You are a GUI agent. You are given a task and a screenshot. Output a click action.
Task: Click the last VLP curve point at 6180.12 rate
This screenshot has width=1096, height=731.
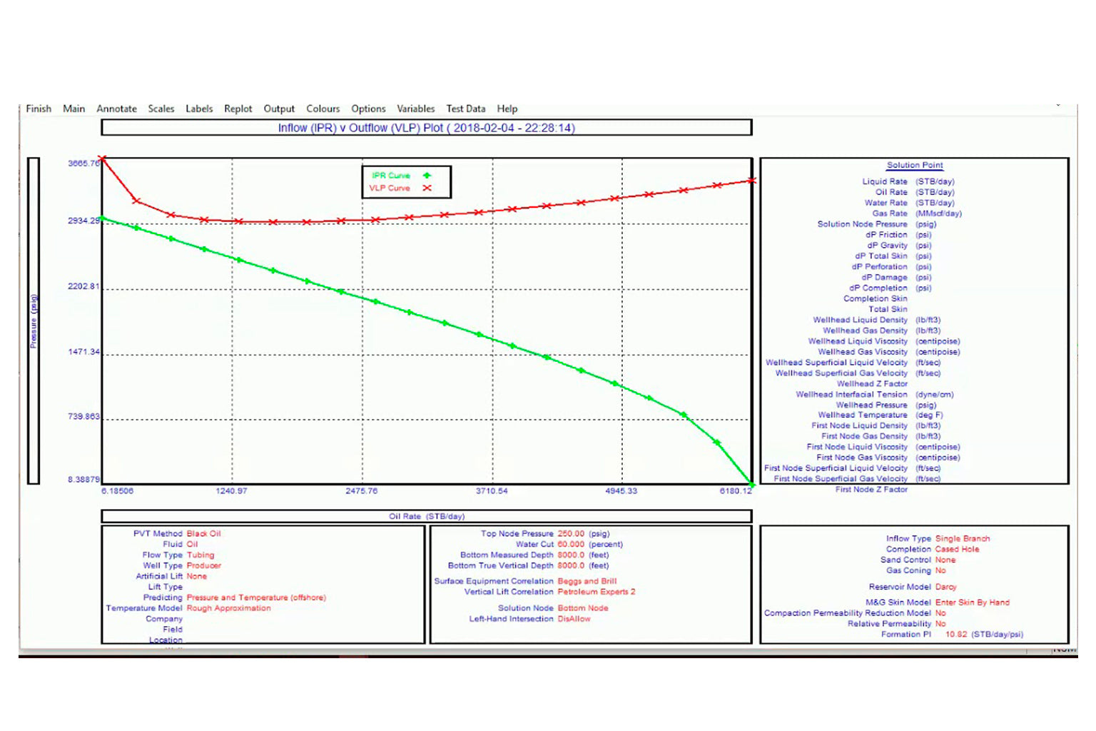pos(751,181)
